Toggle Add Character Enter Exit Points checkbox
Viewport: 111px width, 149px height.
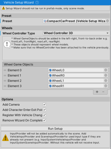click(x=45, y=110)
